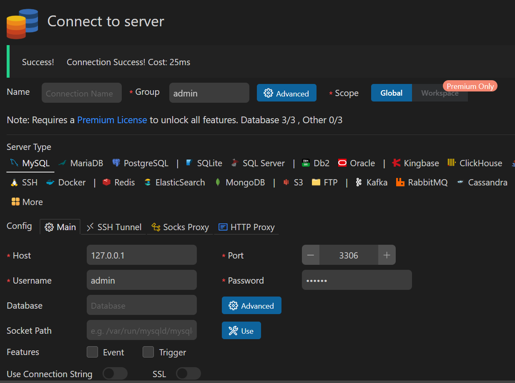Screen dimensions: 515x383
Task: Increase port number with plus button
Action: point(387,255)
